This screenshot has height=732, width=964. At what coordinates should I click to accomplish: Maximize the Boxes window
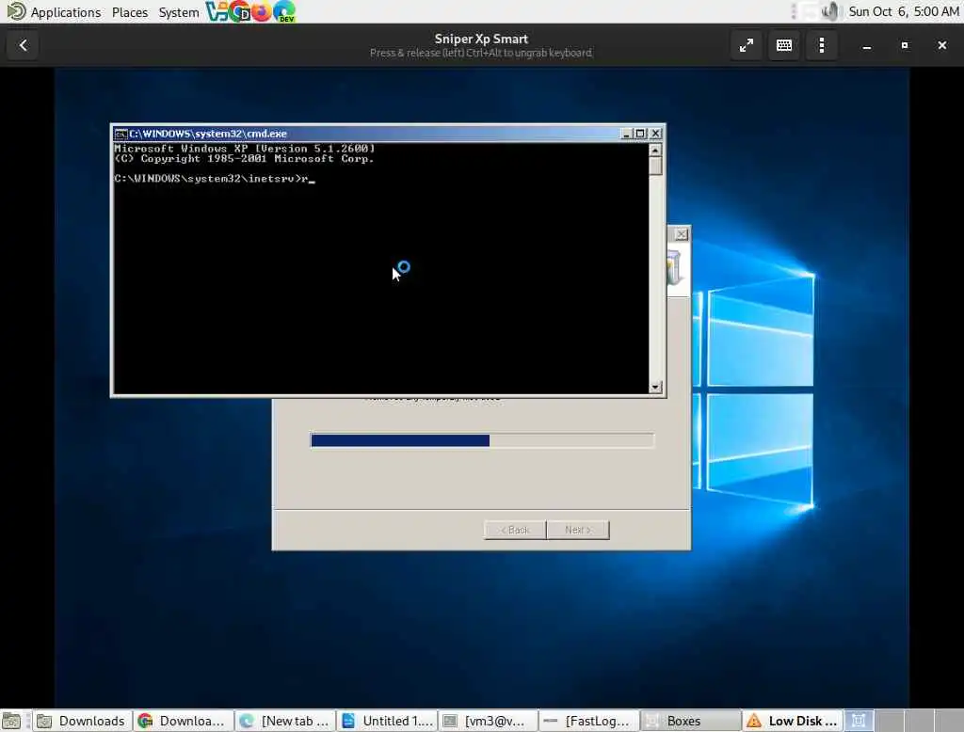[905, 45]
